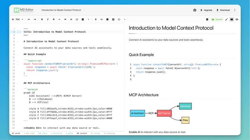Start voice dictation with microphone icon

tap(96, 19)
